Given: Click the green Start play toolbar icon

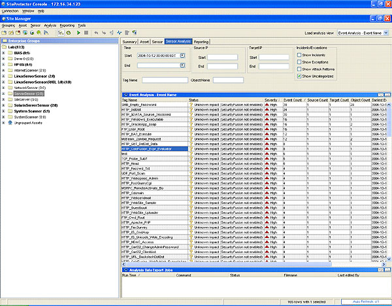Looking at the screenshot, I should coord(78,31).
